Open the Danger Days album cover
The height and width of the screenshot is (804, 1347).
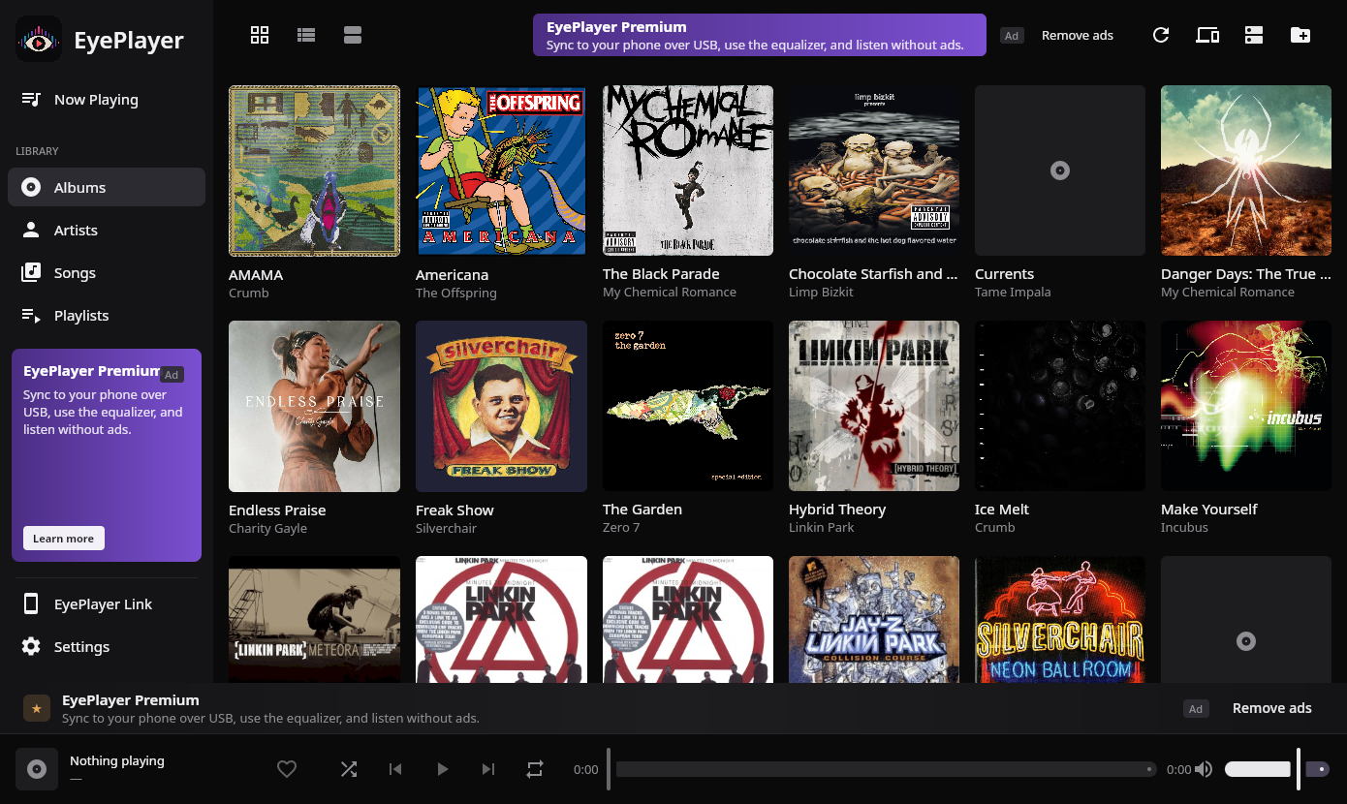pyautogui.click(x=1246, y=170)
